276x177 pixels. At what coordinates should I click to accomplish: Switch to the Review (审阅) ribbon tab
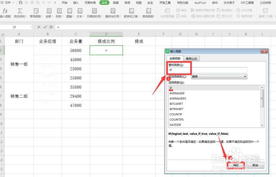coord(127,3)
